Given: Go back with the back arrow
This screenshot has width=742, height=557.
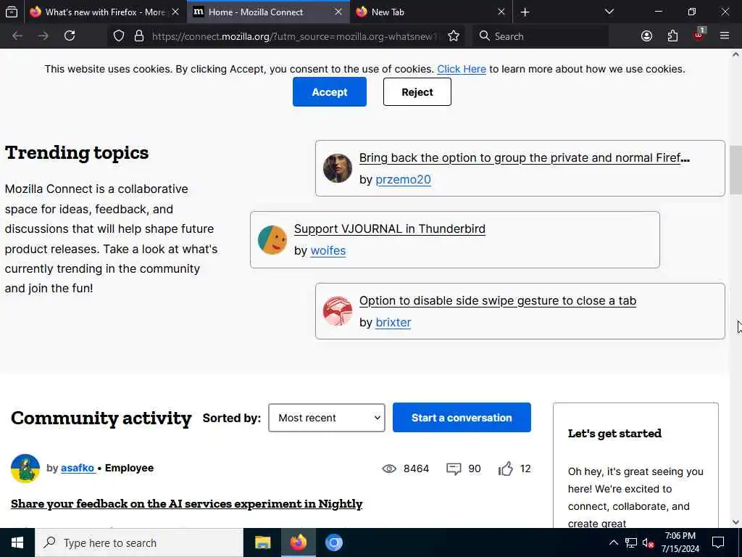Looking at the screenshot, I should coord(17,36).
